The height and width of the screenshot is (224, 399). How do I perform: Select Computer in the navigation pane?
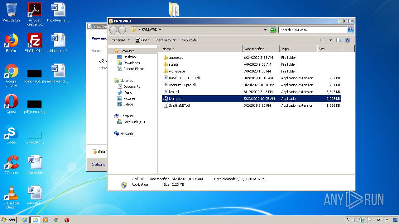click(x=127, y=116)
